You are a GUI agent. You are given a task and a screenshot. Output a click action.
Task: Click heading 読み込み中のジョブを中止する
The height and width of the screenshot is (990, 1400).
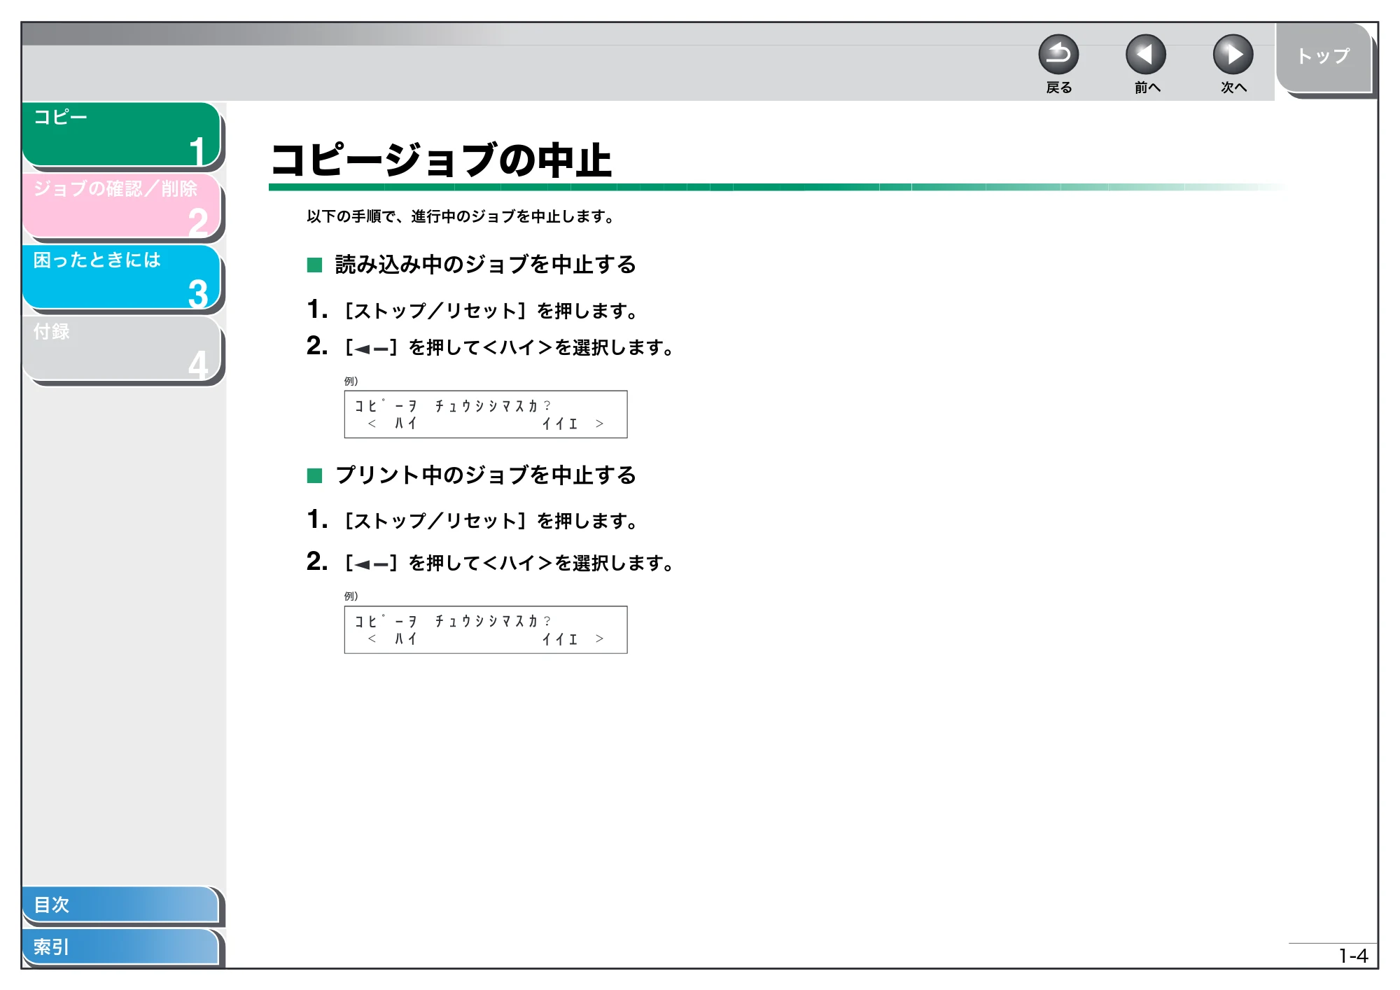[485, 265]
